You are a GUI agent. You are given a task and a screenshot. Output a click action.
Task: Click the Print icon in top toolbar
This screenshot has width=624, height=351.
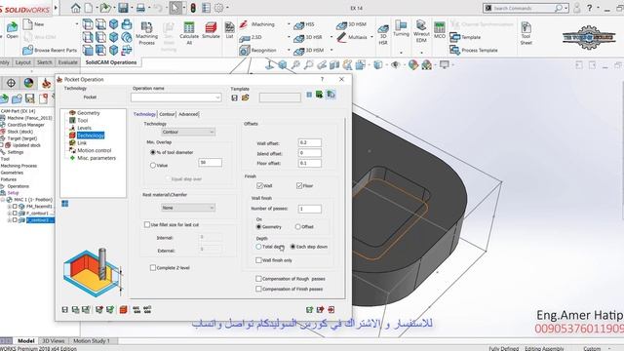tap(140, 8)
